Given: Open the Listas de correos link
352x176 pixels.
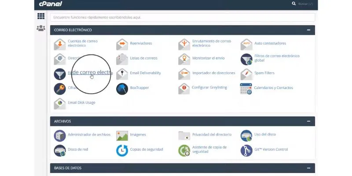Looking at the screenshot, I should (144, 58).
